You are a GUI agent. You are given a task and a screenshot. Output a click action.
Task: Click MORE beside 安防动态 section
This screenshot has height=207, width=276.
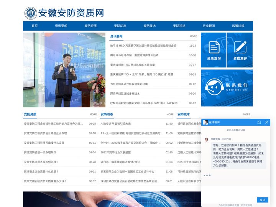170,114
